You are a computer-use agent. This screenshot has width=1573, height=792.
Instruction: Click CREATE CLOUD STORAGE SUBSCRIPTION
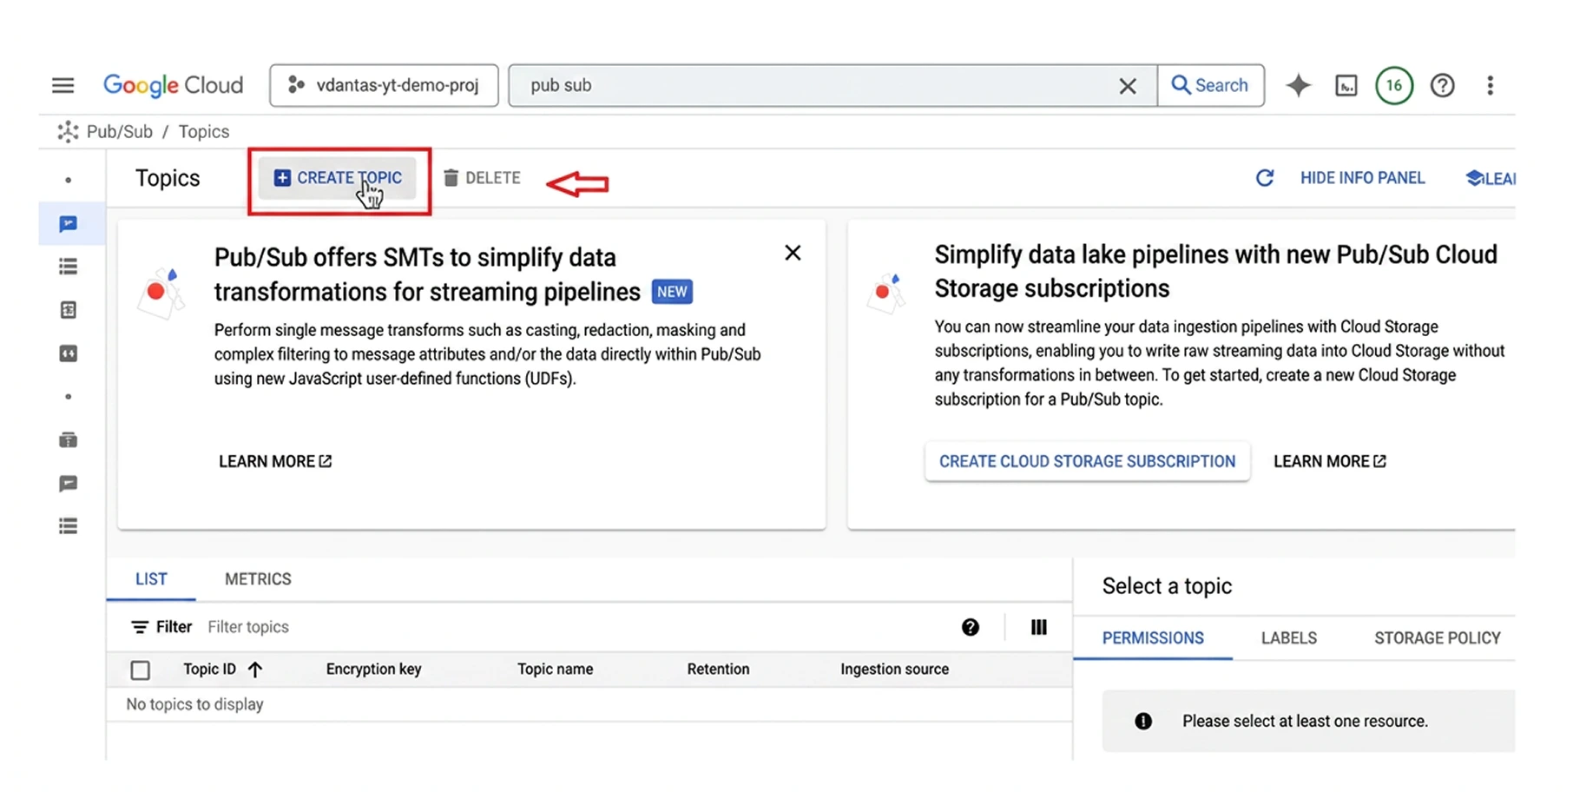click(1087, 461)
